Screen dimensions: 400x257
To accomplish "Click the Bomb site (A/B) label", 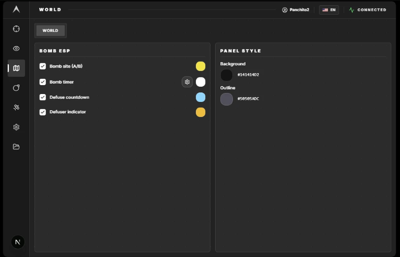I will 66,66.
